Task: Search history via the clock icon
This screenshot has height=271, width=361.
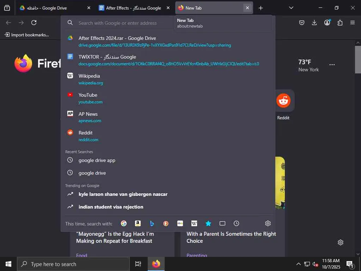Action: (x=237, y=223)
